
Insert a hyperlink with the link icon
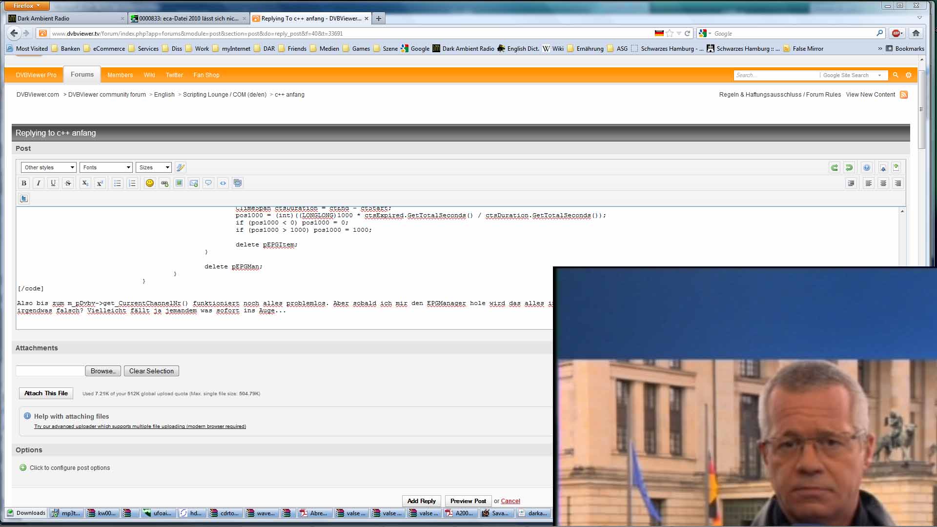pyautogui.click(x=164, y=183)
